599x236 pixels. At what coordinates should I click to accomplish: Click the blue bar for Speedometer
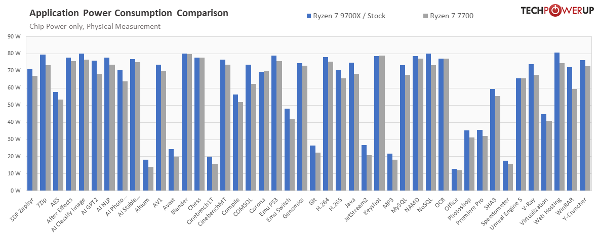coord(505,176)
